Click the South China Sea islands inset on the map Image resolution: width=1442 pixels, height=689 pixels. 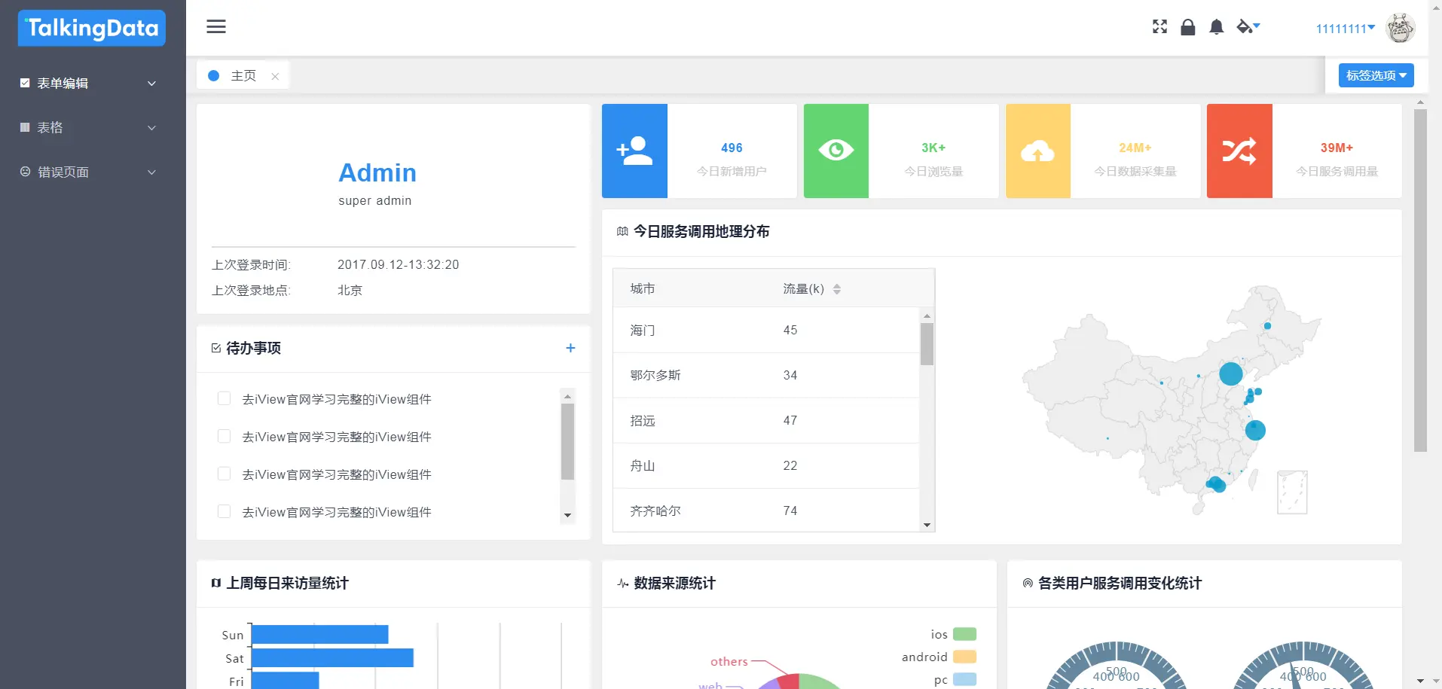(1292, 492)
